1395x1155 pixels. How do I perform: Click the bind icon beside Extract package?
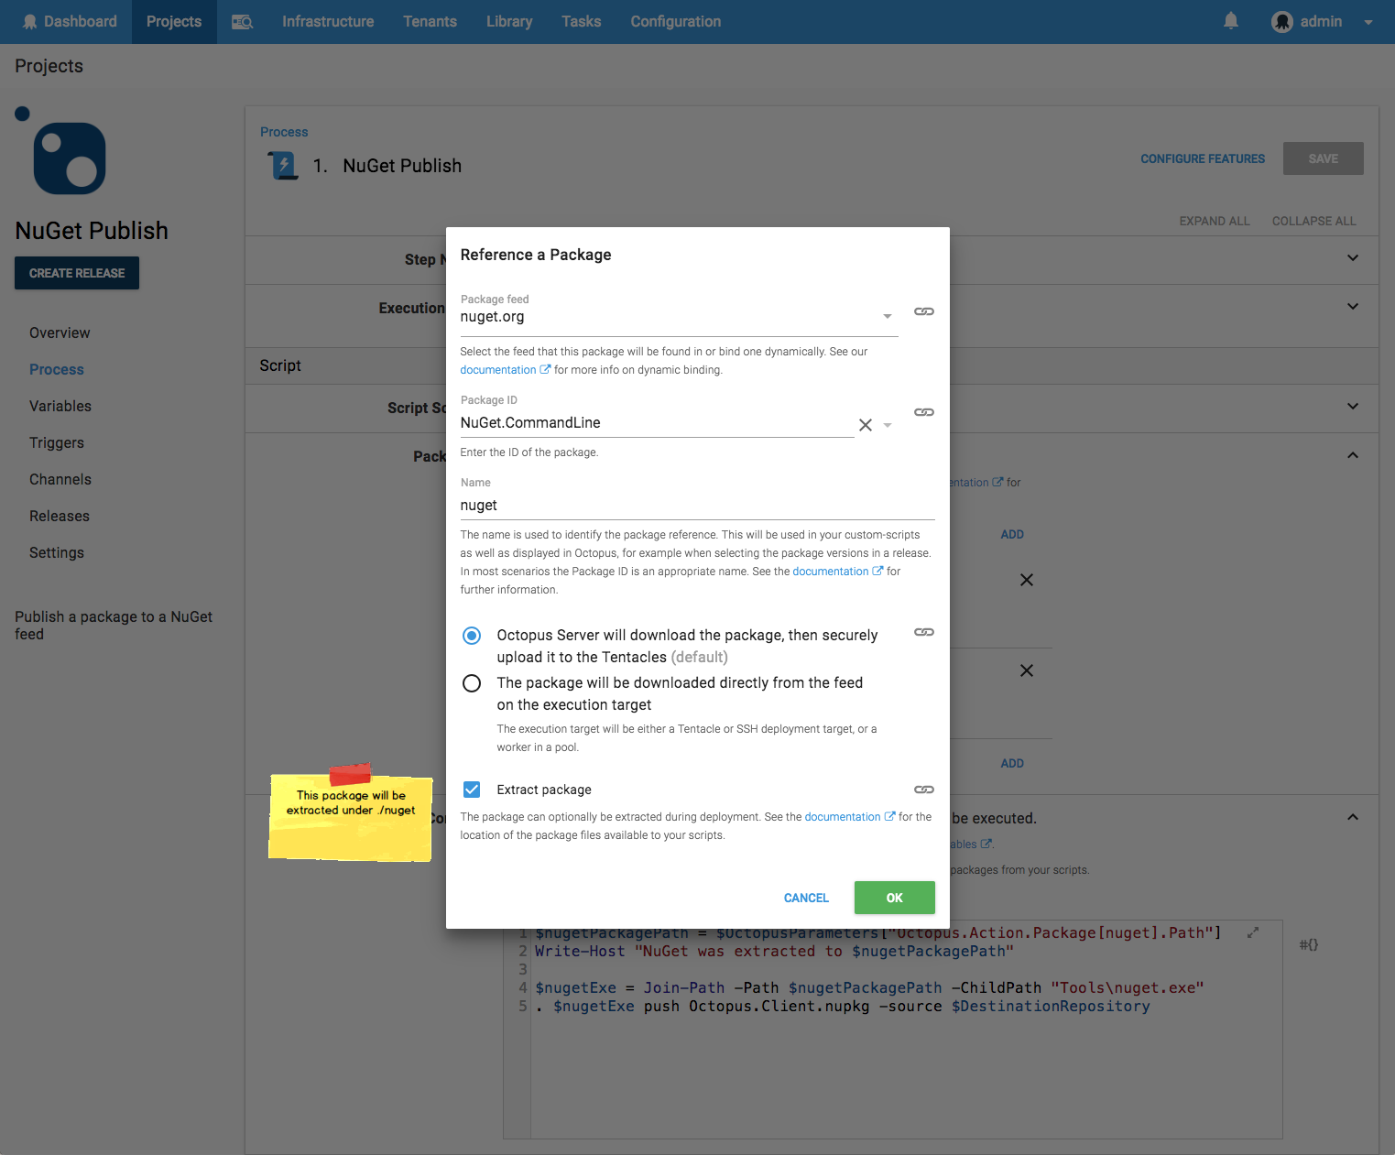923,789
